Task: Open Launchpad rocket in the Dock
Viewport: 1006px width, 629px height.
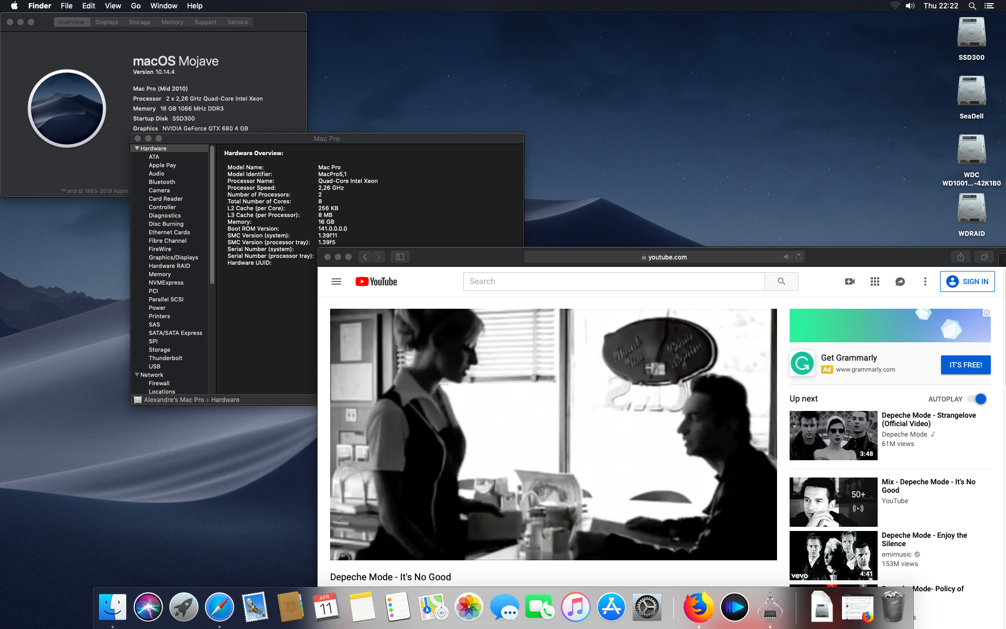Action: (184, 608)
